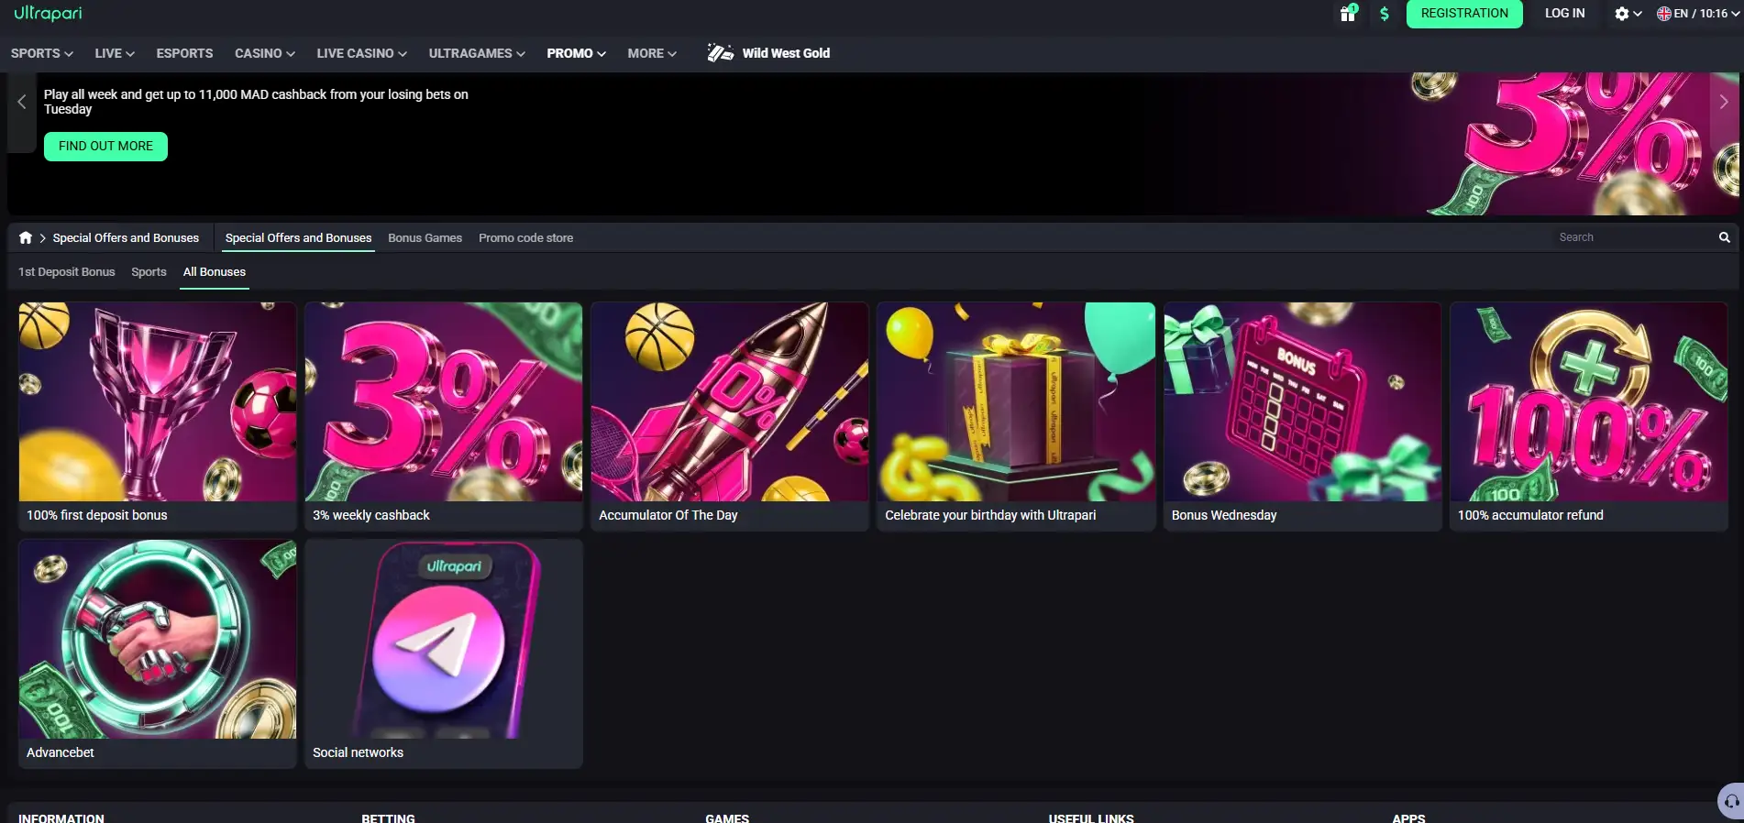Expand the Sports menu
1744x823 pixels.
pos(42,53)
